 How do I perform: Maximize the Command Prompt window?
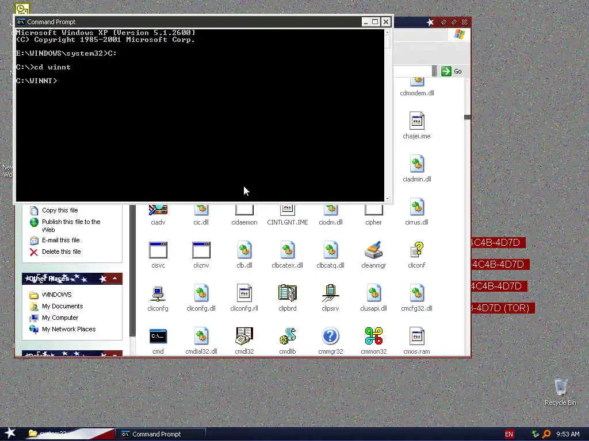click(375, 22)
